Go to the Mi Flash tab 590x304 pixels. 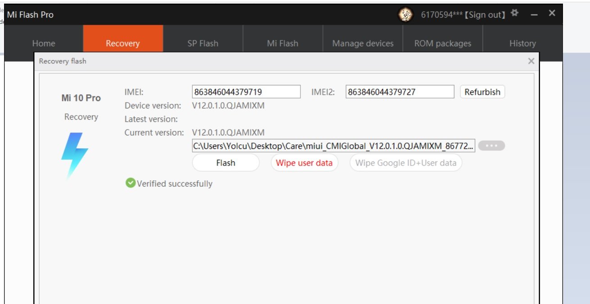pos(283,43)
